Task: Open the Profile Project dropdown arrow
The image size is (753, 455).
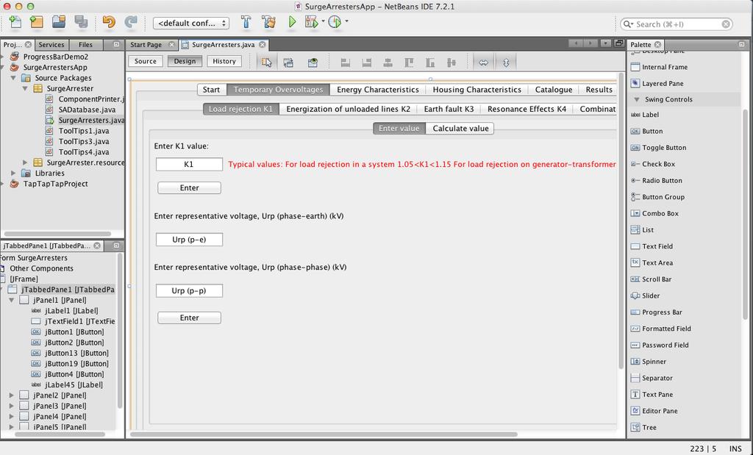Action: point(346,21)
